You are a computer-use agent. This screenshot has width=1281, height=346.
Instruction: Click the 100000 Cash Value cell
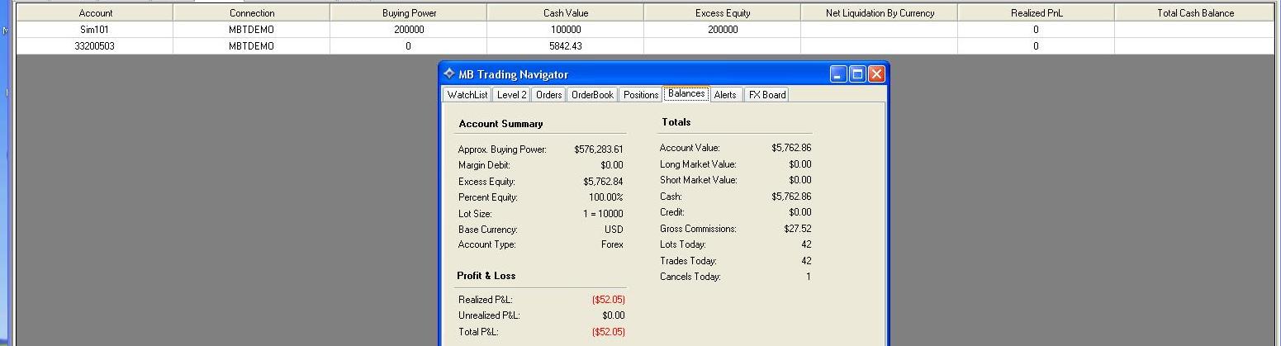566,30
